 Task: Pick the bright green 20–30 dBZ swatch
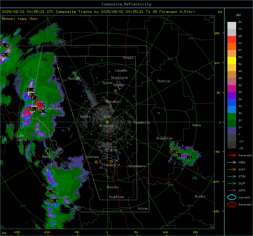(232, 117)
